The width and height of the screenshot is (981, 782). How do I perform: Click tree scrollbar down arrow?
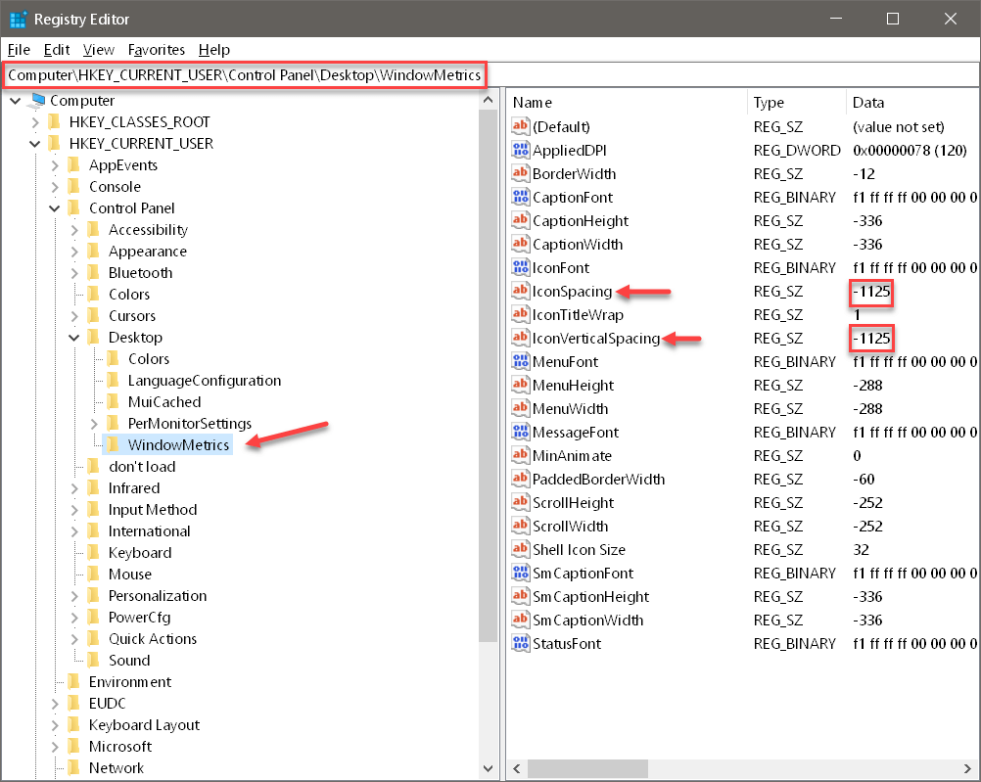489,768
